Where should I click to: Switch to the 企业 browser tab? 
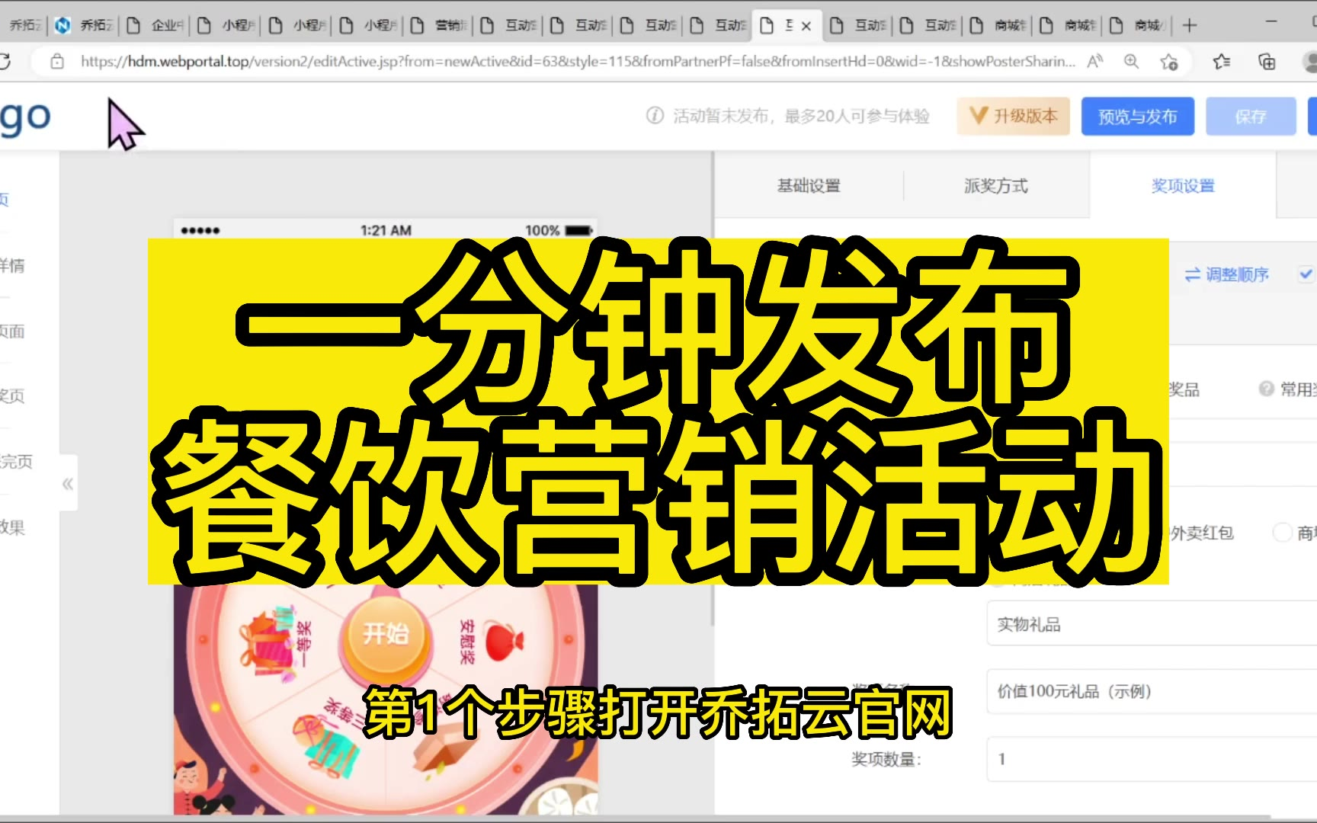tap(155, 26)
